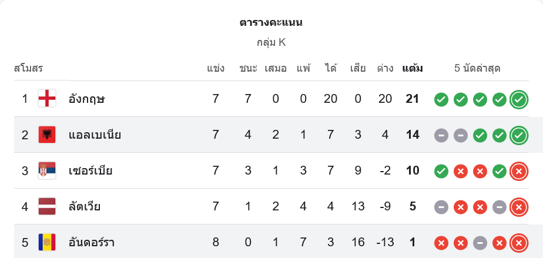The height and width of the screenshot is (258, 543).
Task: Click the Serbia flag icon
Action: 47,171
